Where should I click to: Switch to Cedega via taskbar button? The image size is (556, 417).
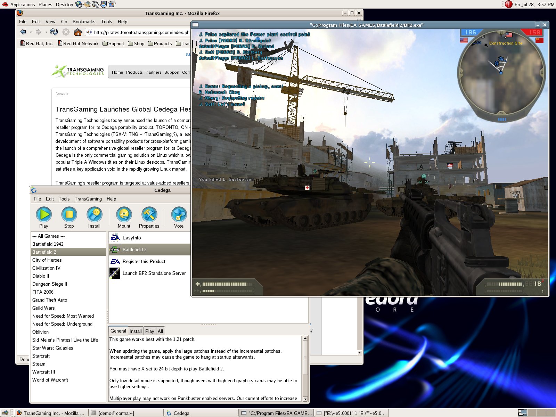[x=201, y=413]
